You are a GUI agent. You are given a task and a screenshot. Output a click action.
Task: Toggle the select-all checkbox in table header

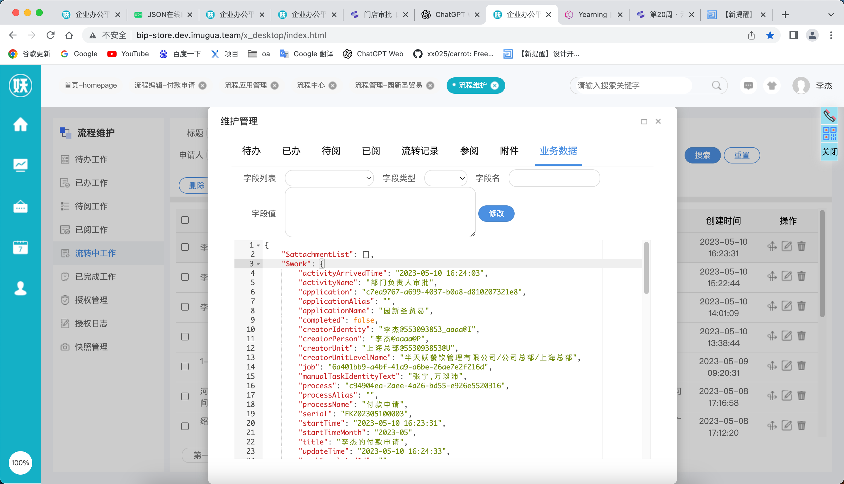pos(185,220)
